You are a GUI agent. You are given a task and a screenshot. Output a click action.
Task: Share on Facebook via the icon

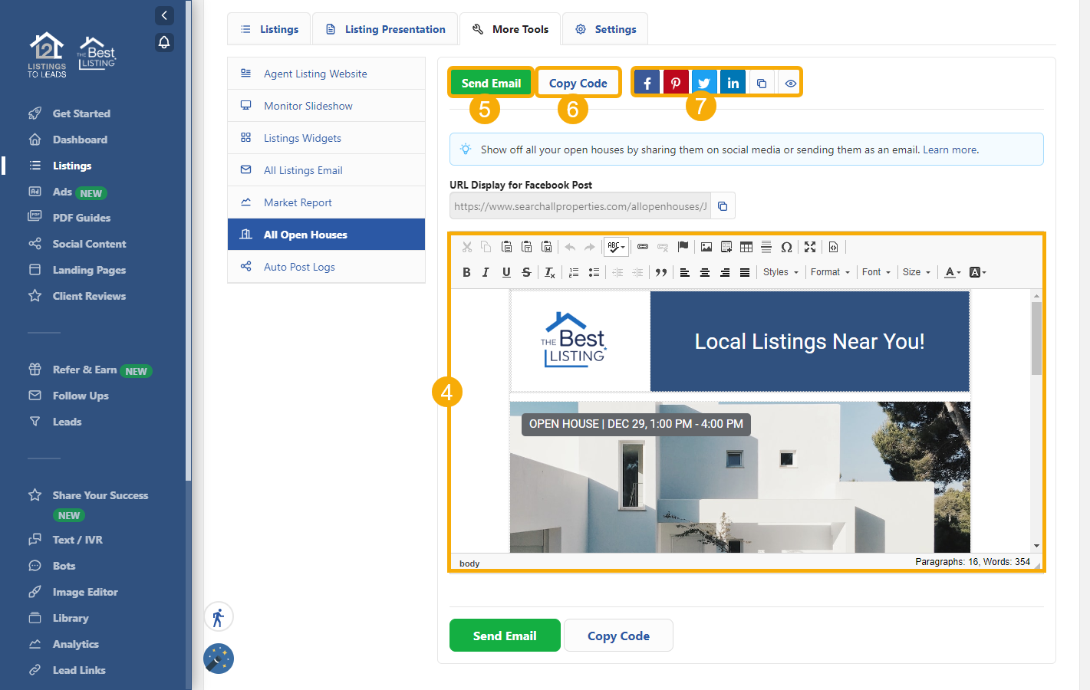[x=647, y=83]
